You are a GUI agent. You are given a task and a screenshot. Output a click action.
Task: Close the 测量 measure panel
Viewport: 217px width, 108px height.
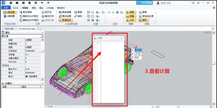click(x=122, y=38)
